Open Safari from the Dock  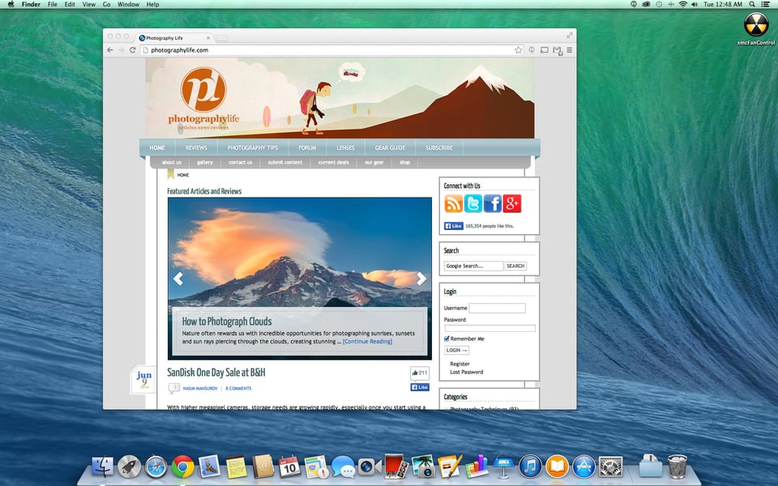(156, 467)
